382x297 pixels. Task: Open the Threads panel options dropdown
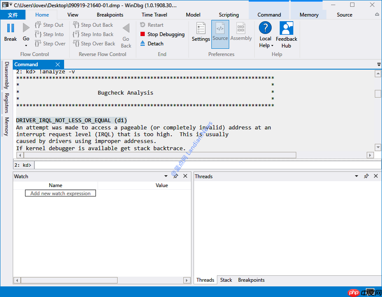point(357,176)
